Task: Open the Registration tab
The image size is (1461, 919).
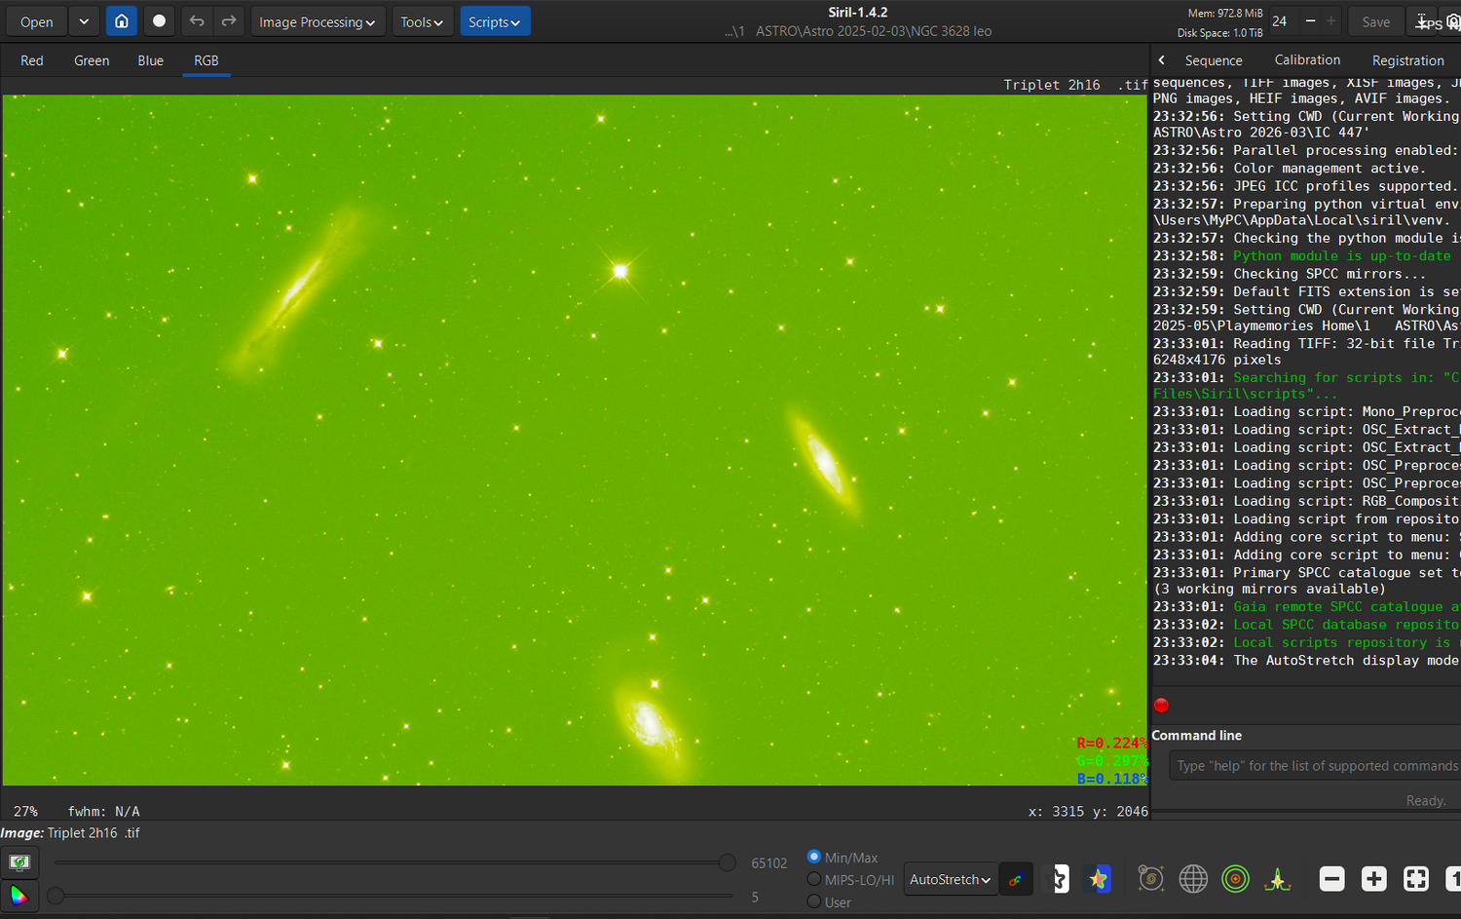Action: coord(1408,60)
